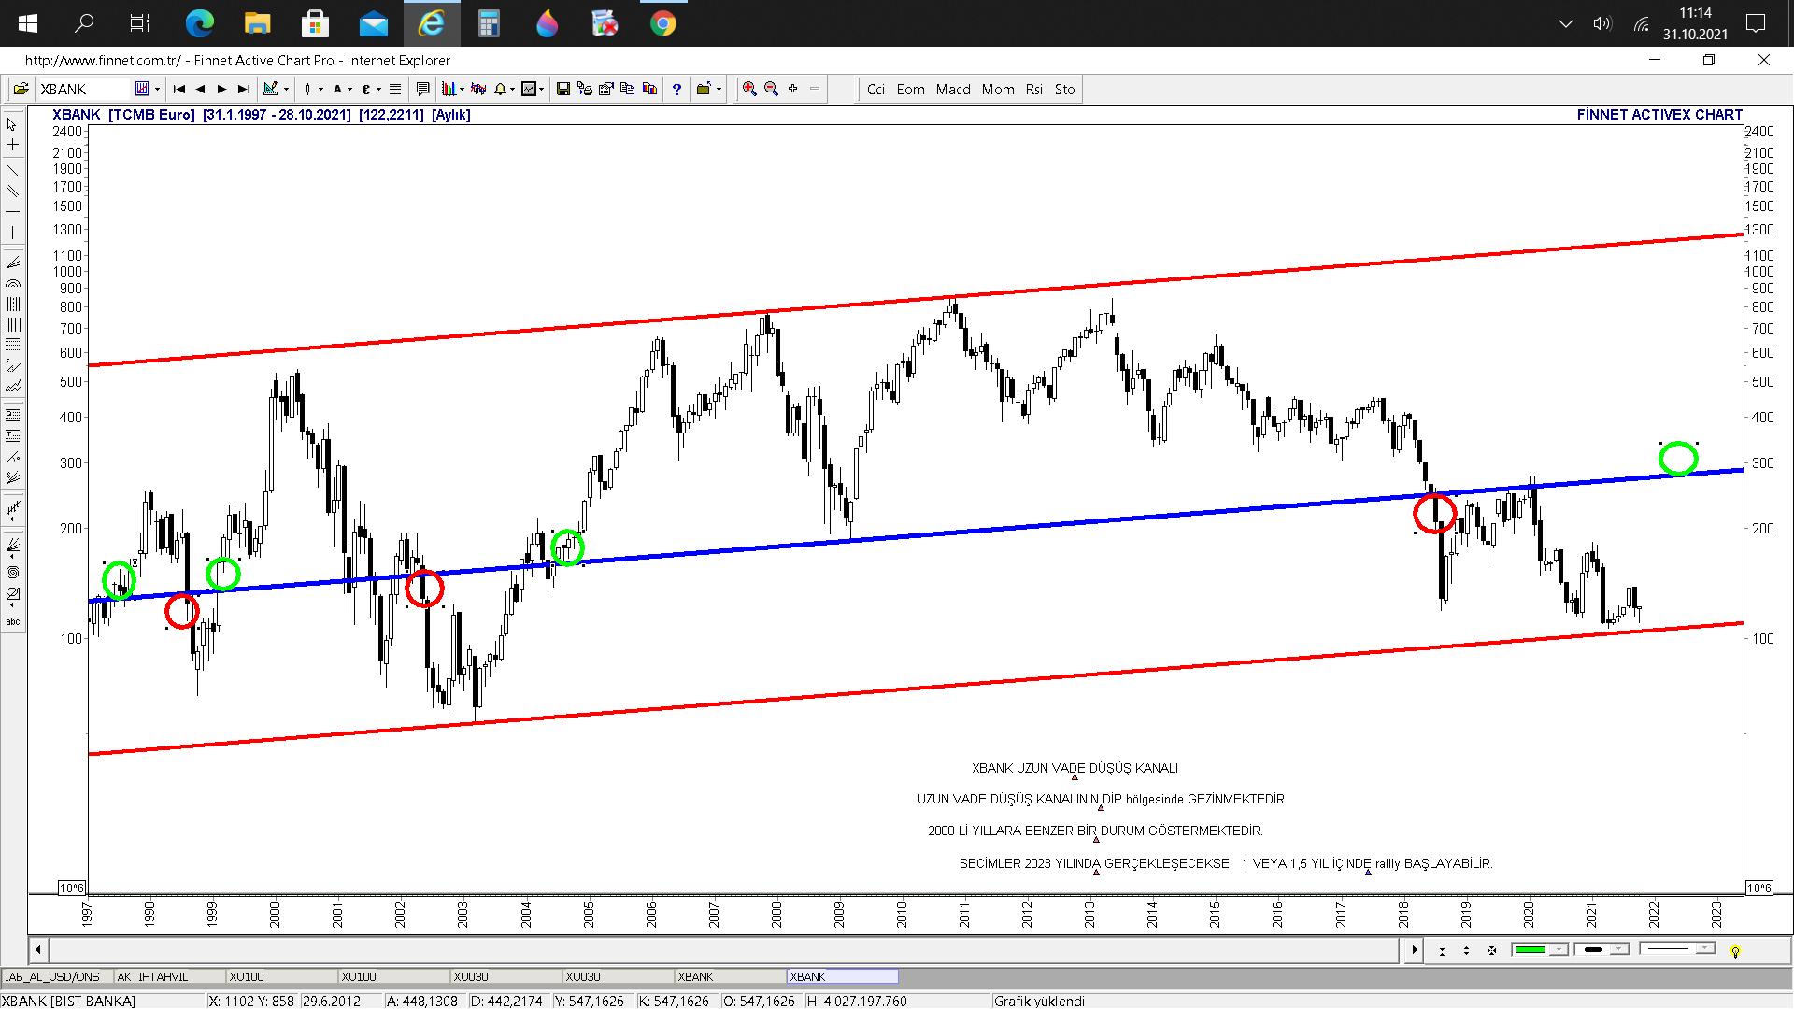Select the horizontal line tool
Screen dimensions: 1794x1009
(x=13, y=212)
